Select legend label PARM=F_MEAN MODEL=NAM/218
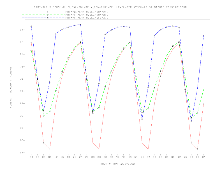The height and width of the screenshot is (171, 222). pyautogui.click(x=87, y=15)
